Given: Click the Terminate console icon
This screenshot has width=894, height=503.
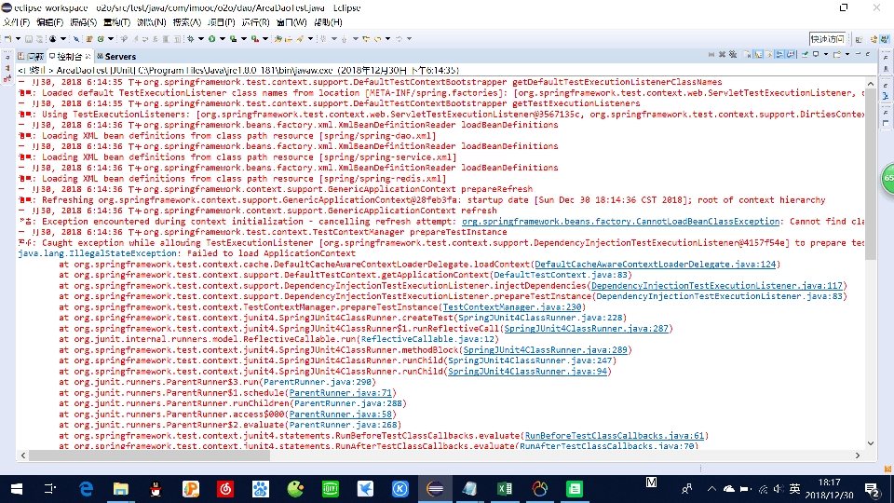Looking at the screenshot, I should click(711, 54).
